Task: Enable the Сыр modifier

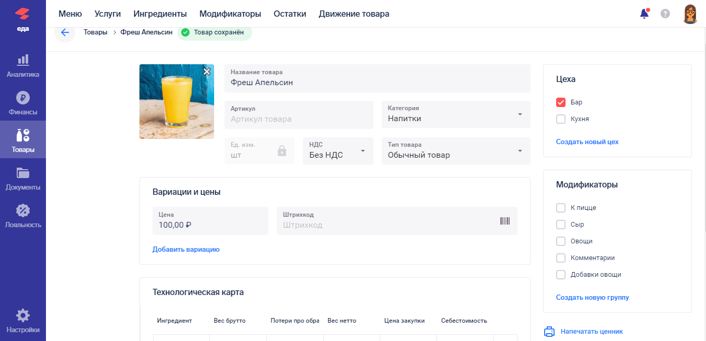Action: point(561,225)
